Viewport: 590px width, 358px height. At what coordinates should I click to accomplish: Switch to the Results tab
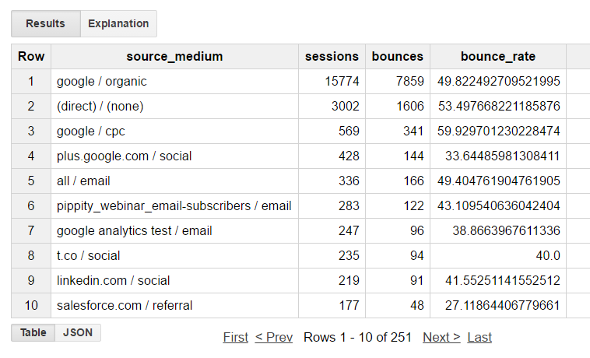click(x=45, y=23)
